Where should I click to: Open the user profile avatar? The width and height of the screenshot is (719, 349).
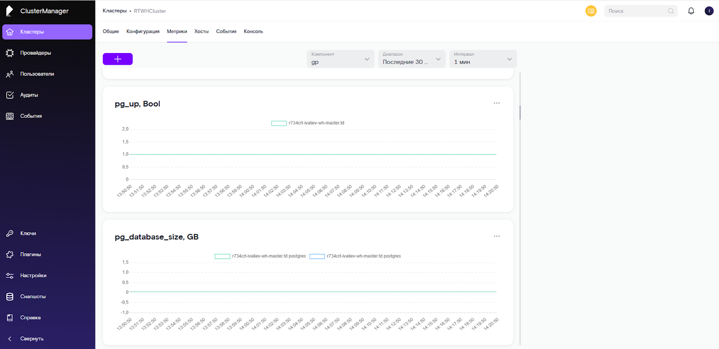(709, 11)
